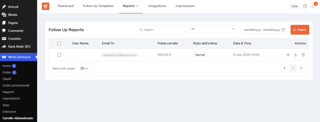
Task: Open the Items per page 20 dropdown
Action: (85, 68)
